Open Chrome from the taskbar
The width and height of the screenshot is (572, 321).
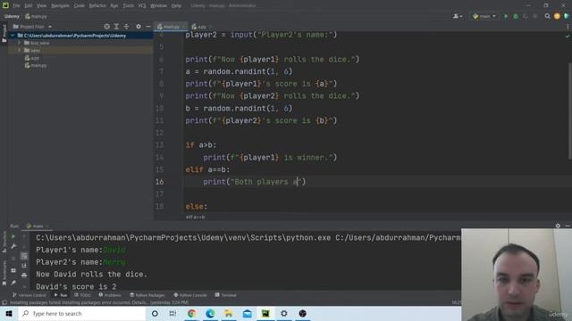(x=191, y=313)
